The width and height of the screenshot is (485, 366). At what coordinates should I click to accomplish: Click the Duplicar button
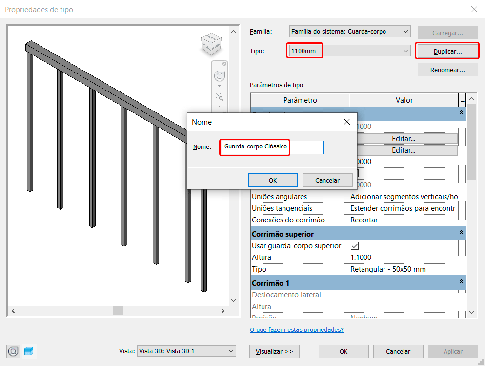(x=447, y=51)
